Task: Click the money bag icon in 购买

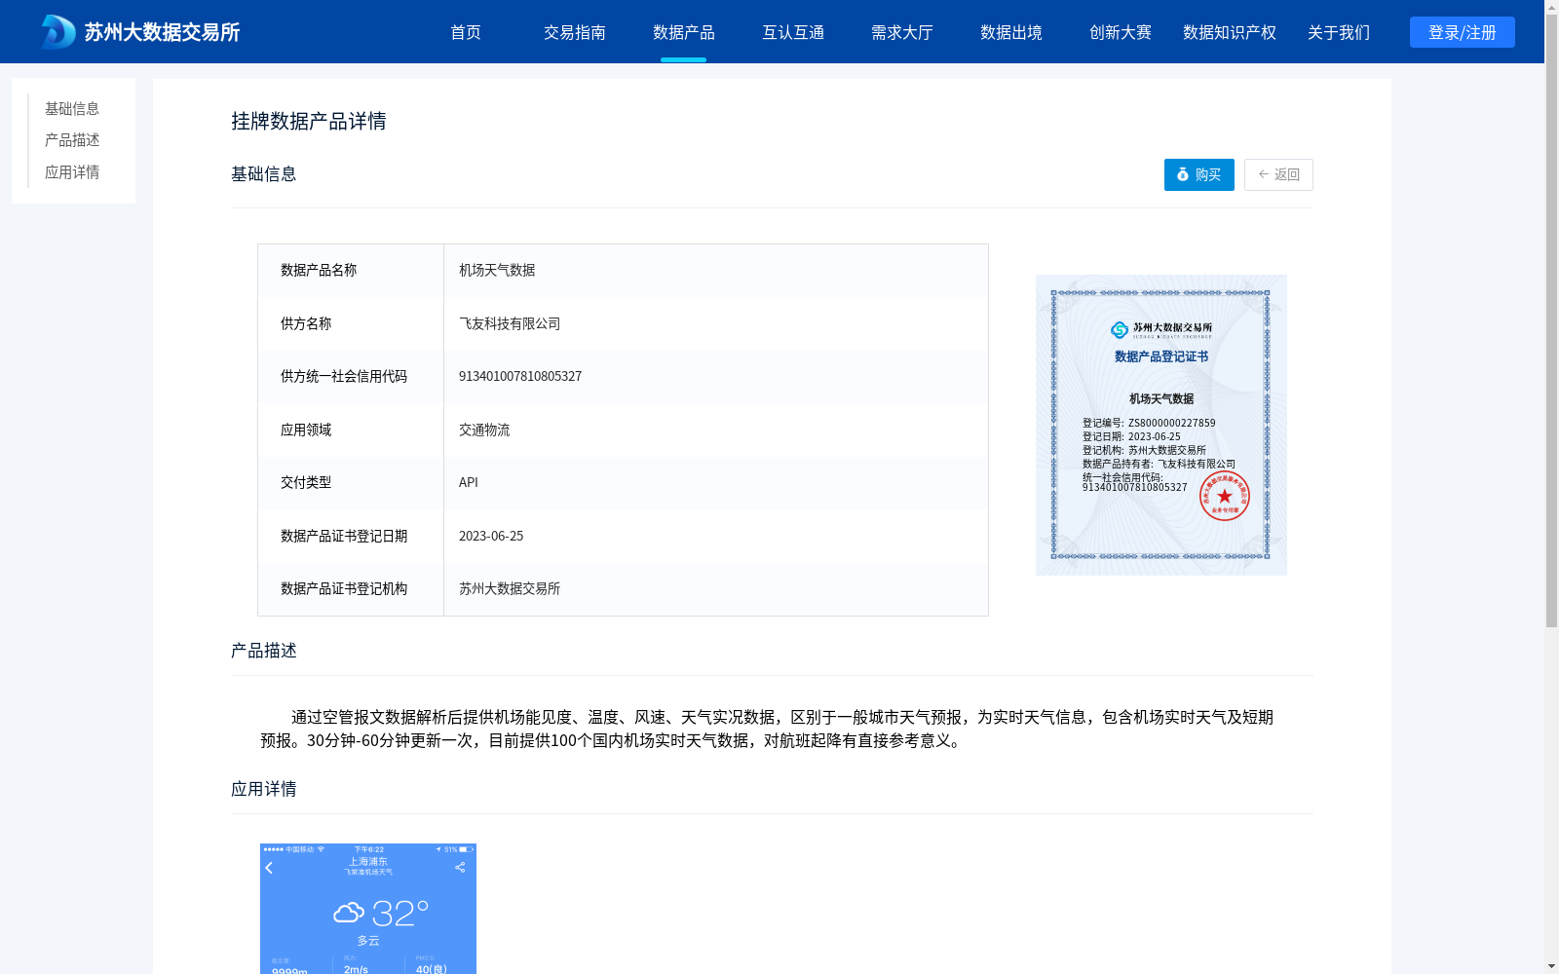Action: click(1183, 174)
